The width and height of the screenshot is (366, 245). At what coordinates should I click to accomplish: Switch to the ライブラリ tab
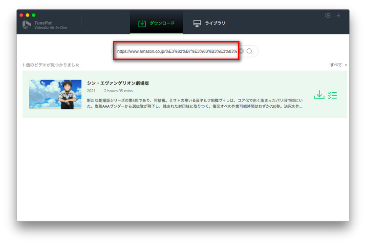[209, 23]
